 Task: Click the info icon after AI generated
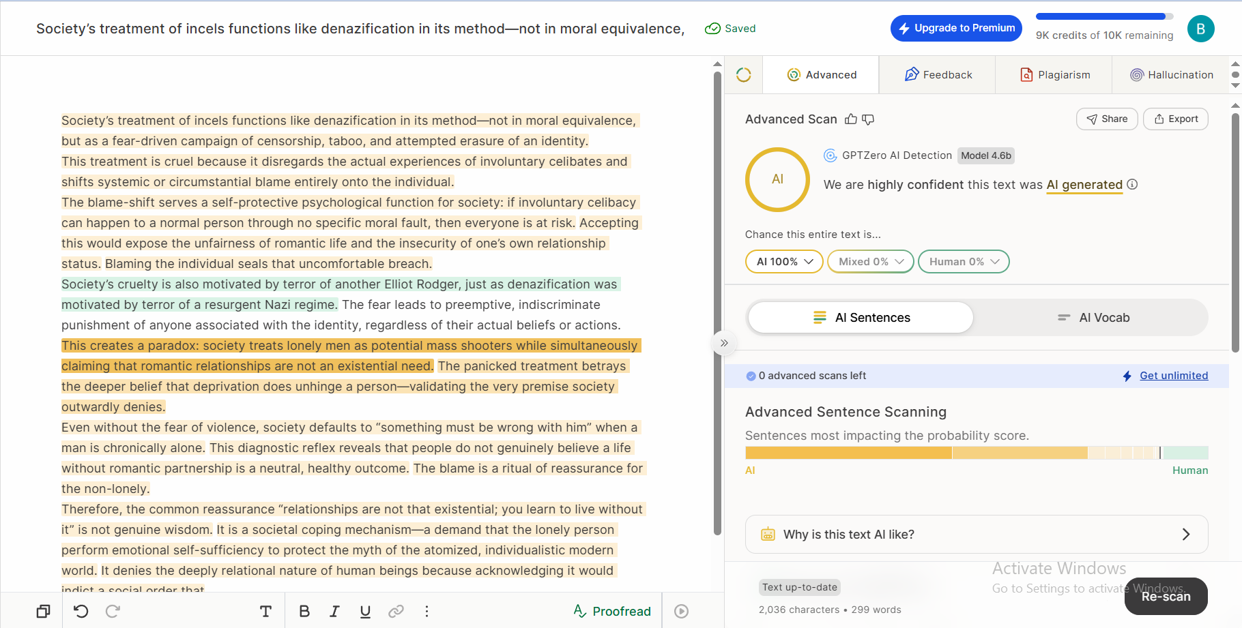pyautogui.click(x=1132, y=184)
